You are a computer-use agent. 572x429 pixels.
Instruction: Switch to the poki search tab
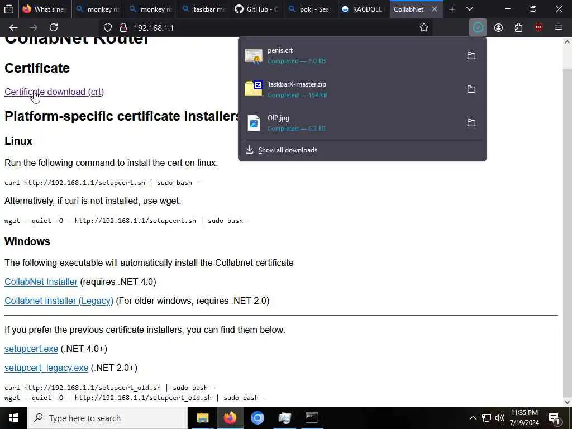click(311, 9)
